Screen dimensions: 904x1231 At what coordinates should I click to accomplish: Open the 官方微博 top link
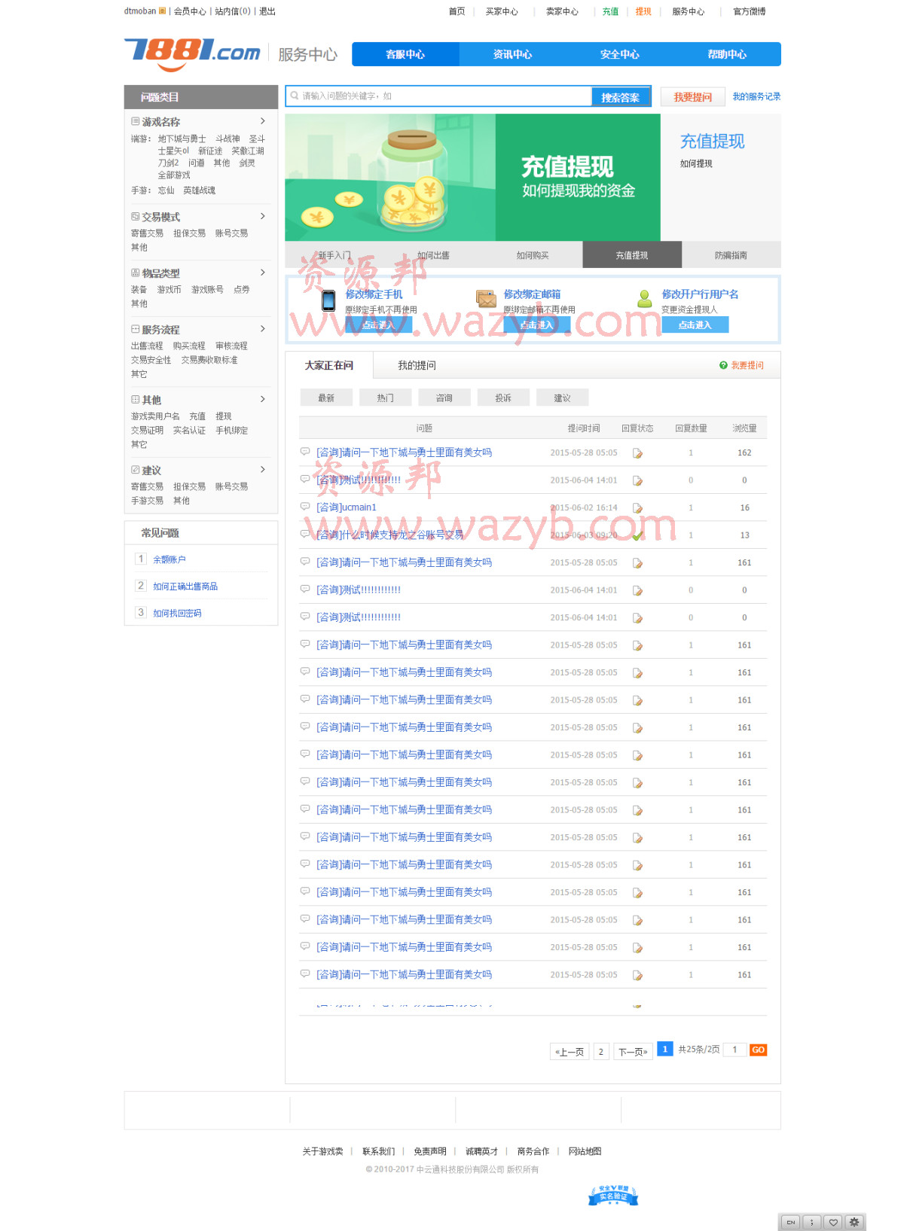750,11
